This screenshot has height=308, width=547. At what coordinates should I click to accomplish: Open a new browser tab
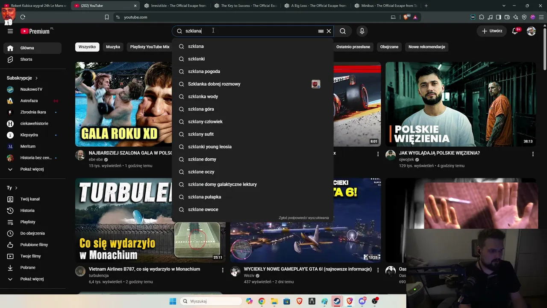click(426, 6)
